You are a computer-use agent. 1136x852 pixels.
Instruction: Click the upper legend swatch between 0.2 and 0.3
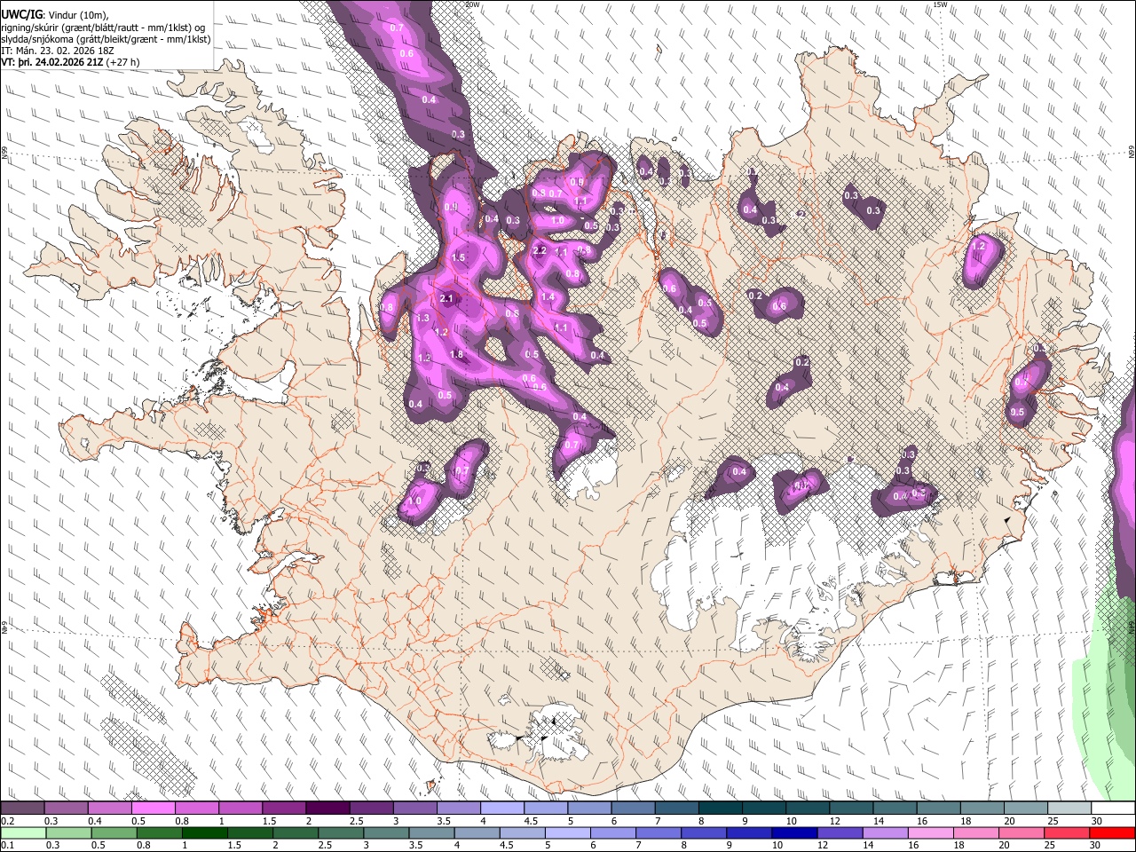tap(23, 809)
